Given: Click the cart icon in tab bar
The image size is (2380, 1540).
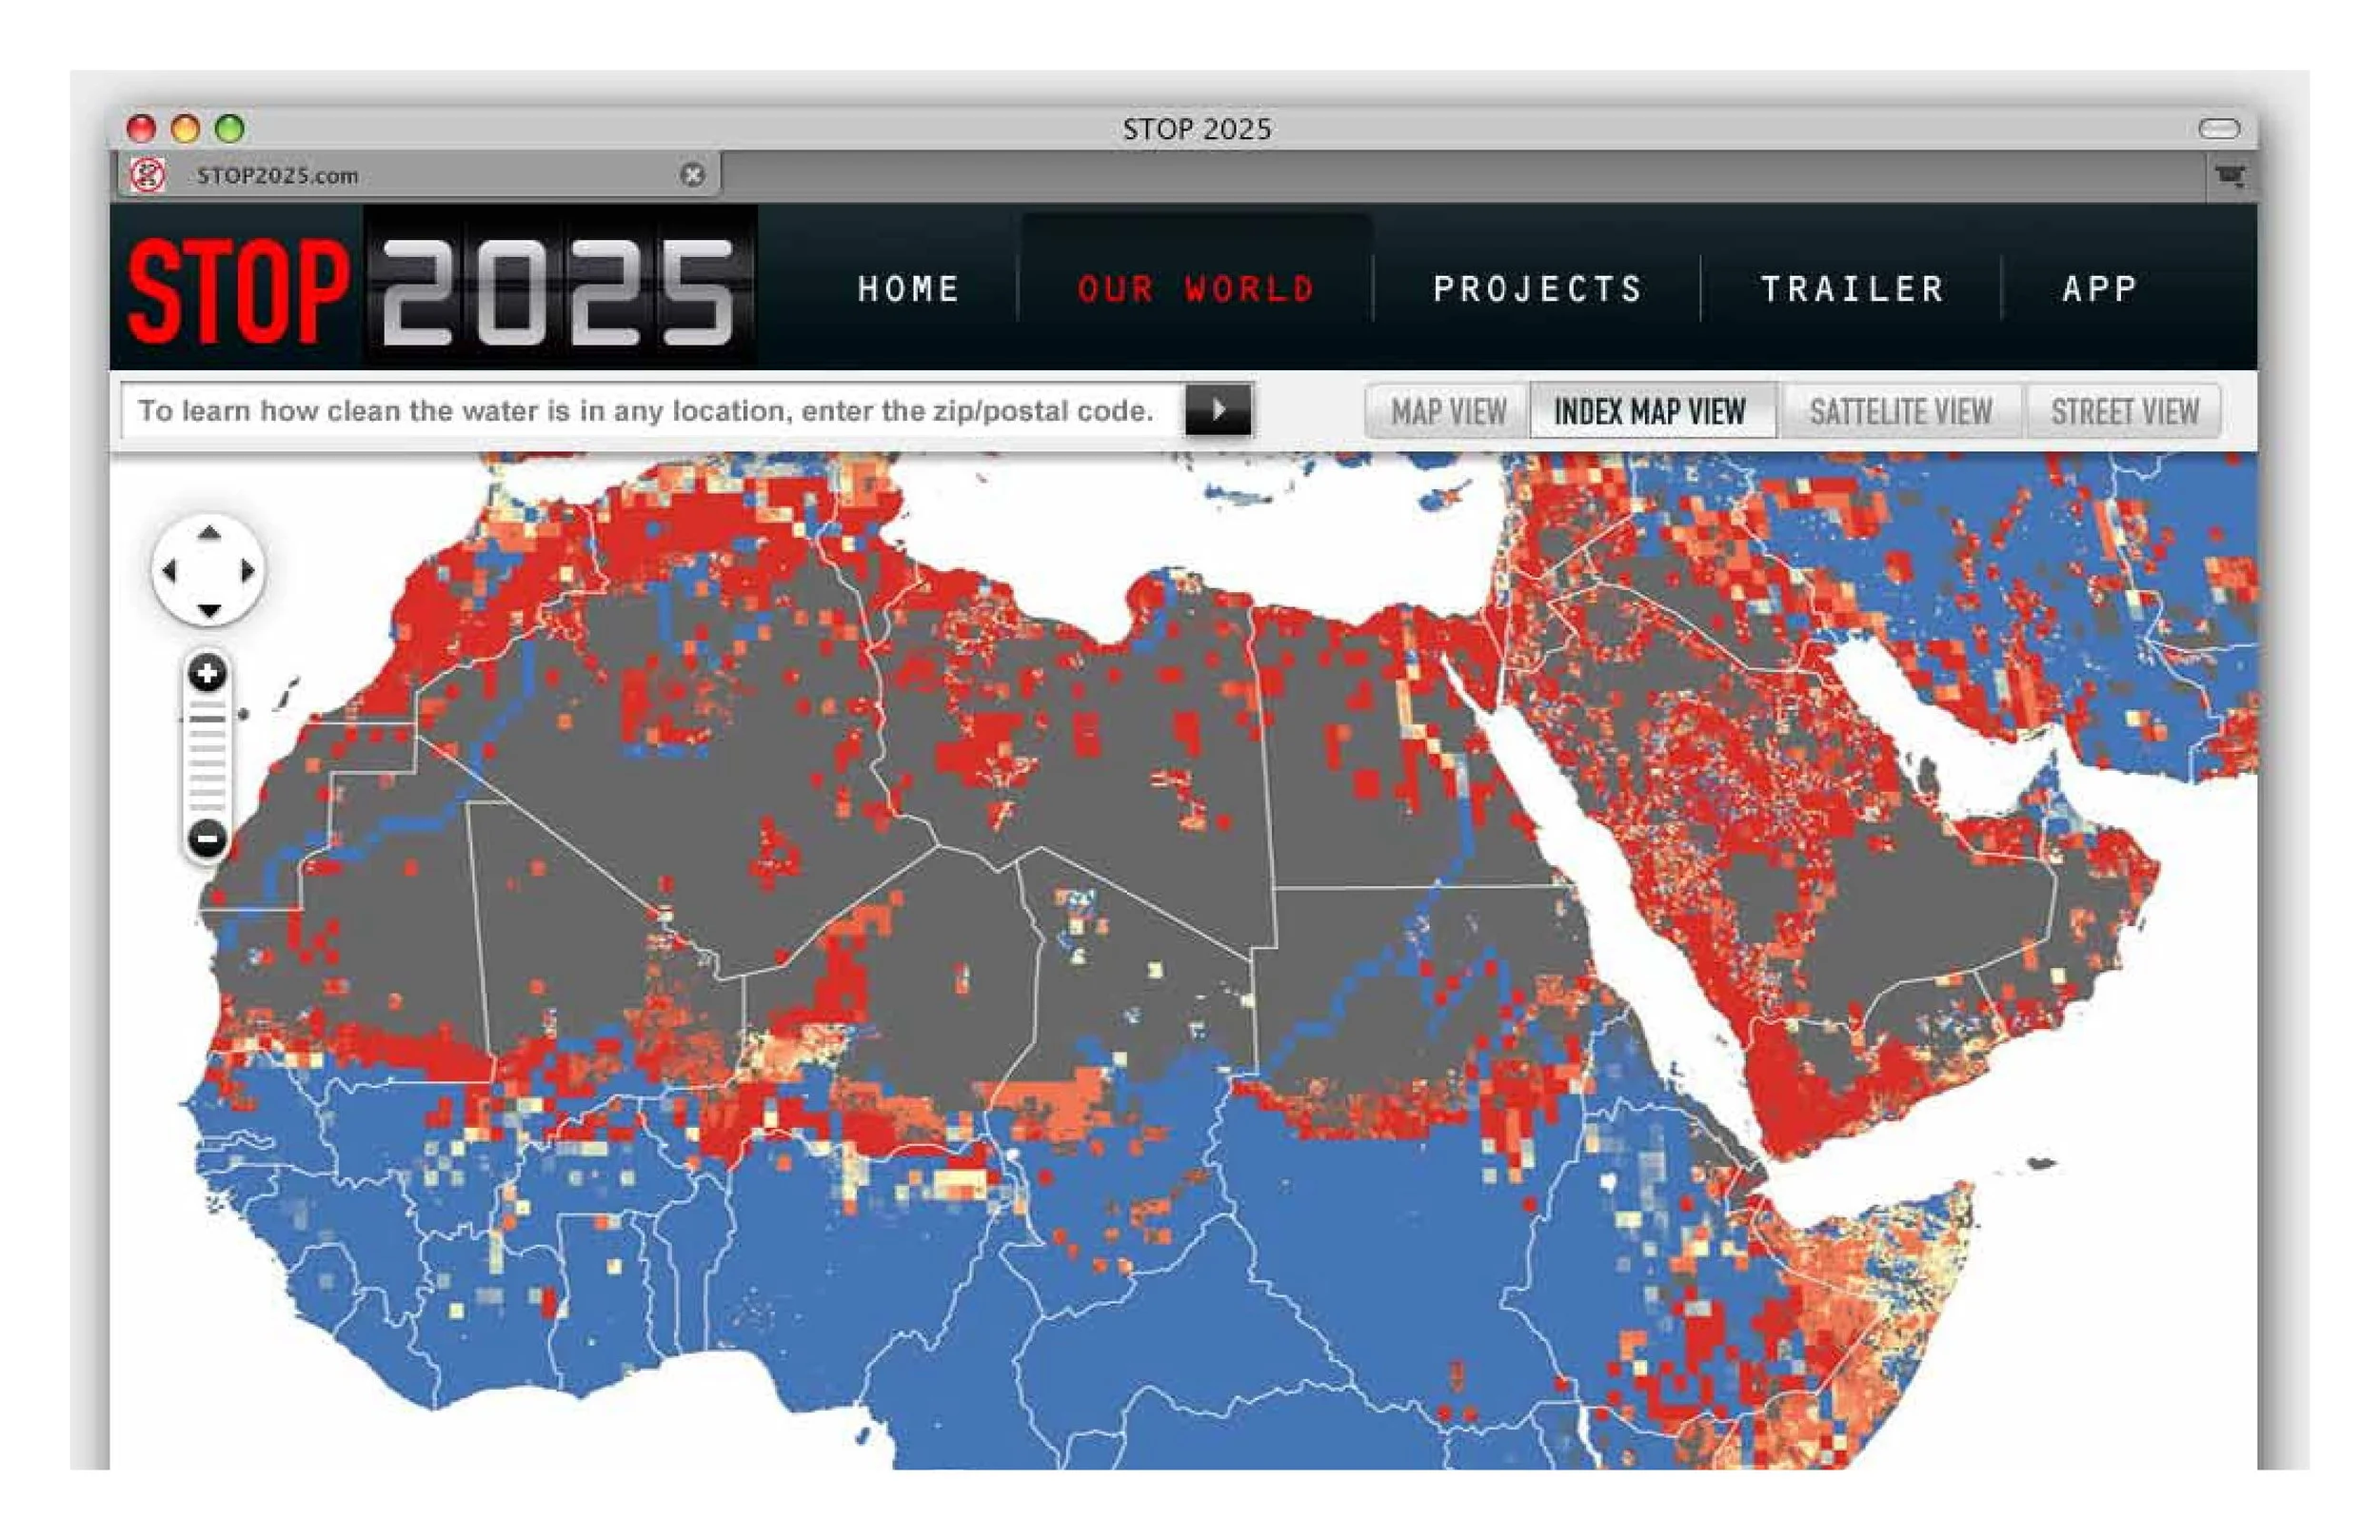Looking at the screenshot, I should [x=2229, y=176].
